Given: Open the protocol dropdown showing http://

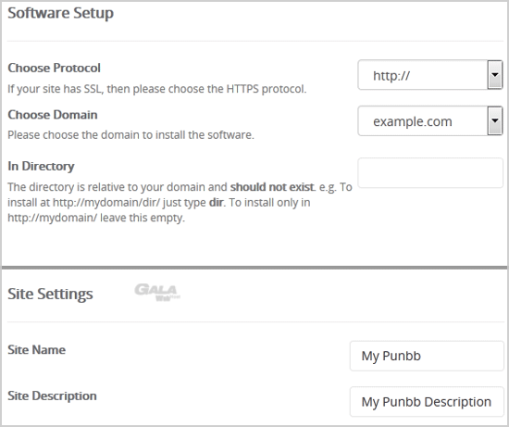Looking at the screenshot, I should click(x=429, y=75).
